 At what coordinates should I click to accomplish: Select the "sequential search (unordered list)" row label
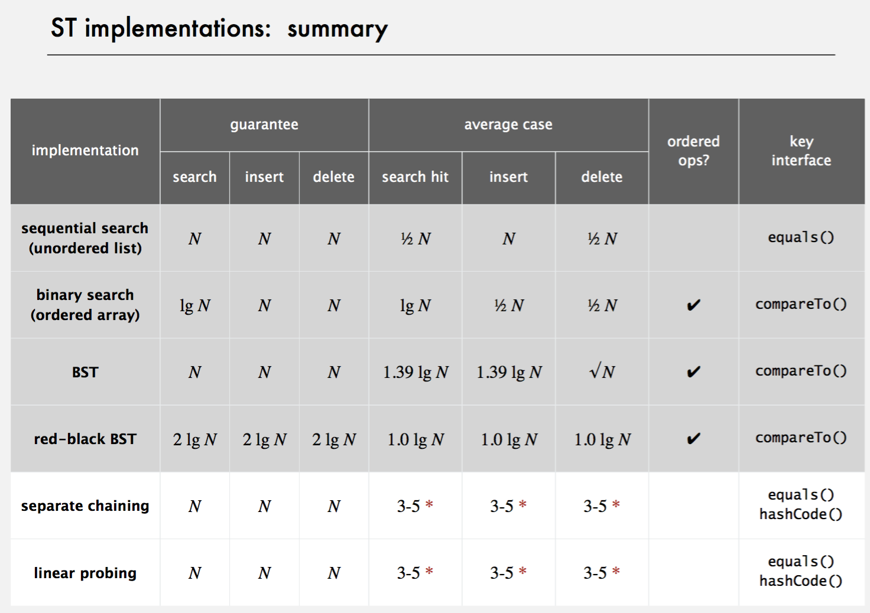85,238
